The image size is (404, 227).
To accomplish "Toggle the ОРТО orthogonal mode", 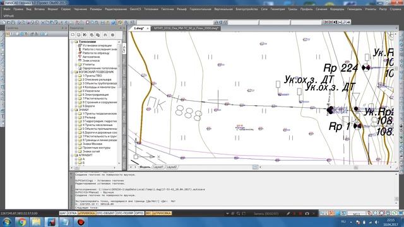I will pyautogui.click(x=140, y=213).
